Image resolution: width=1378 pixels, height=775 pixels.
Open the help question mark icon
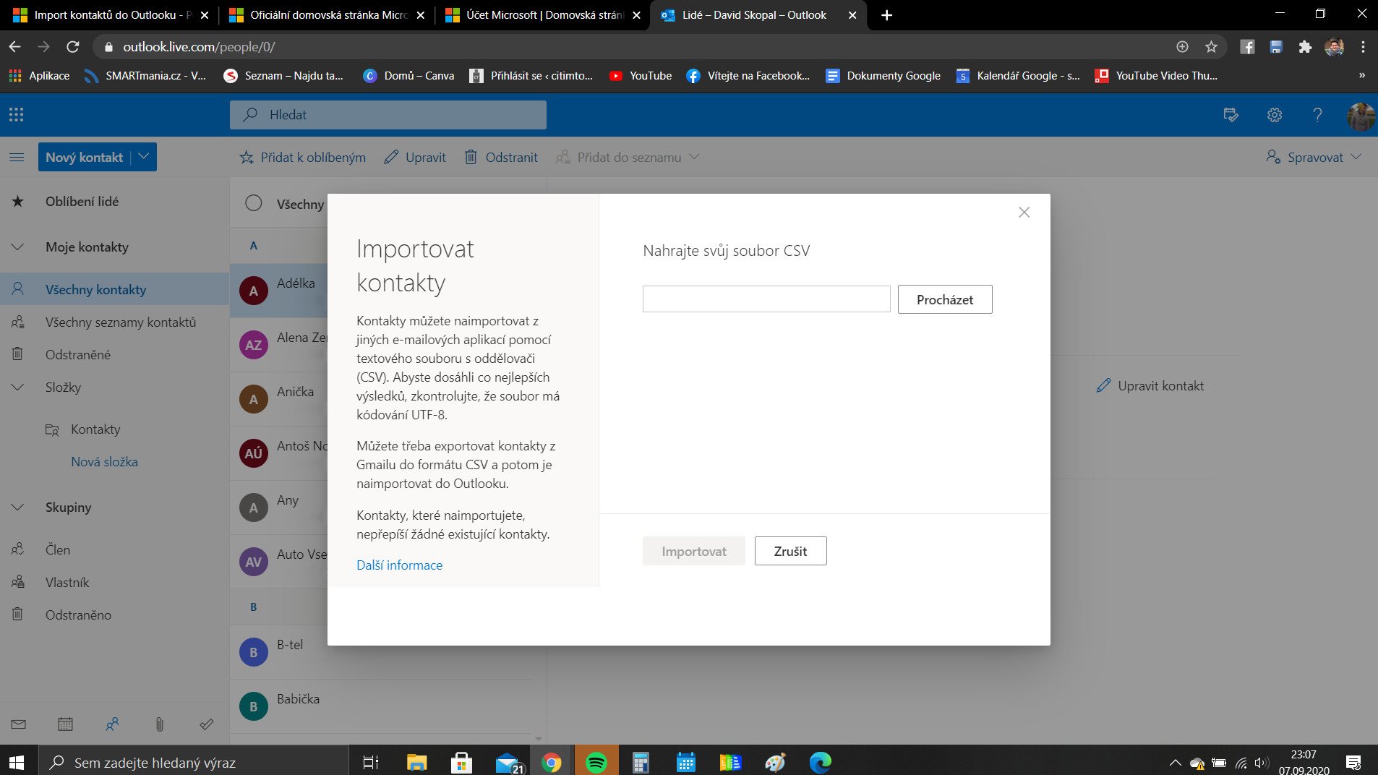[1317, 115]
